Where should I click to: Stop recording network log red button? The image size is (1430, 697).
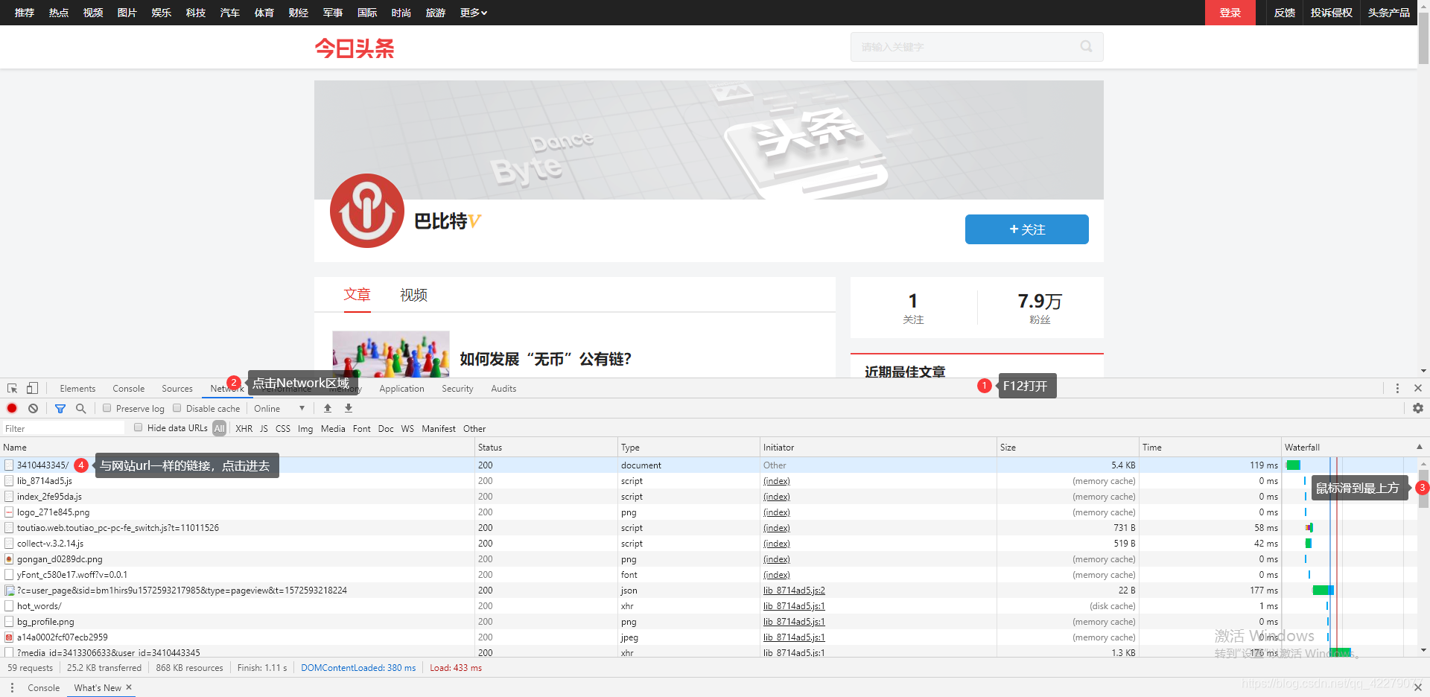pos(12,409)
